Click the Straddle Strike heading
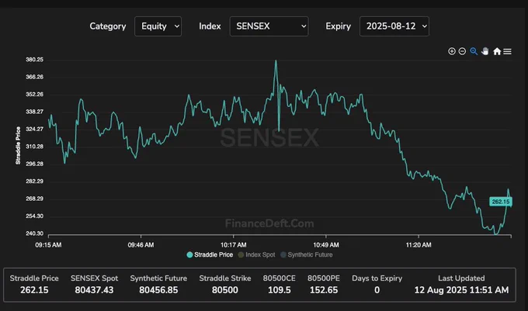The height and width of the screenshot is (311, 528). [225, 278]
